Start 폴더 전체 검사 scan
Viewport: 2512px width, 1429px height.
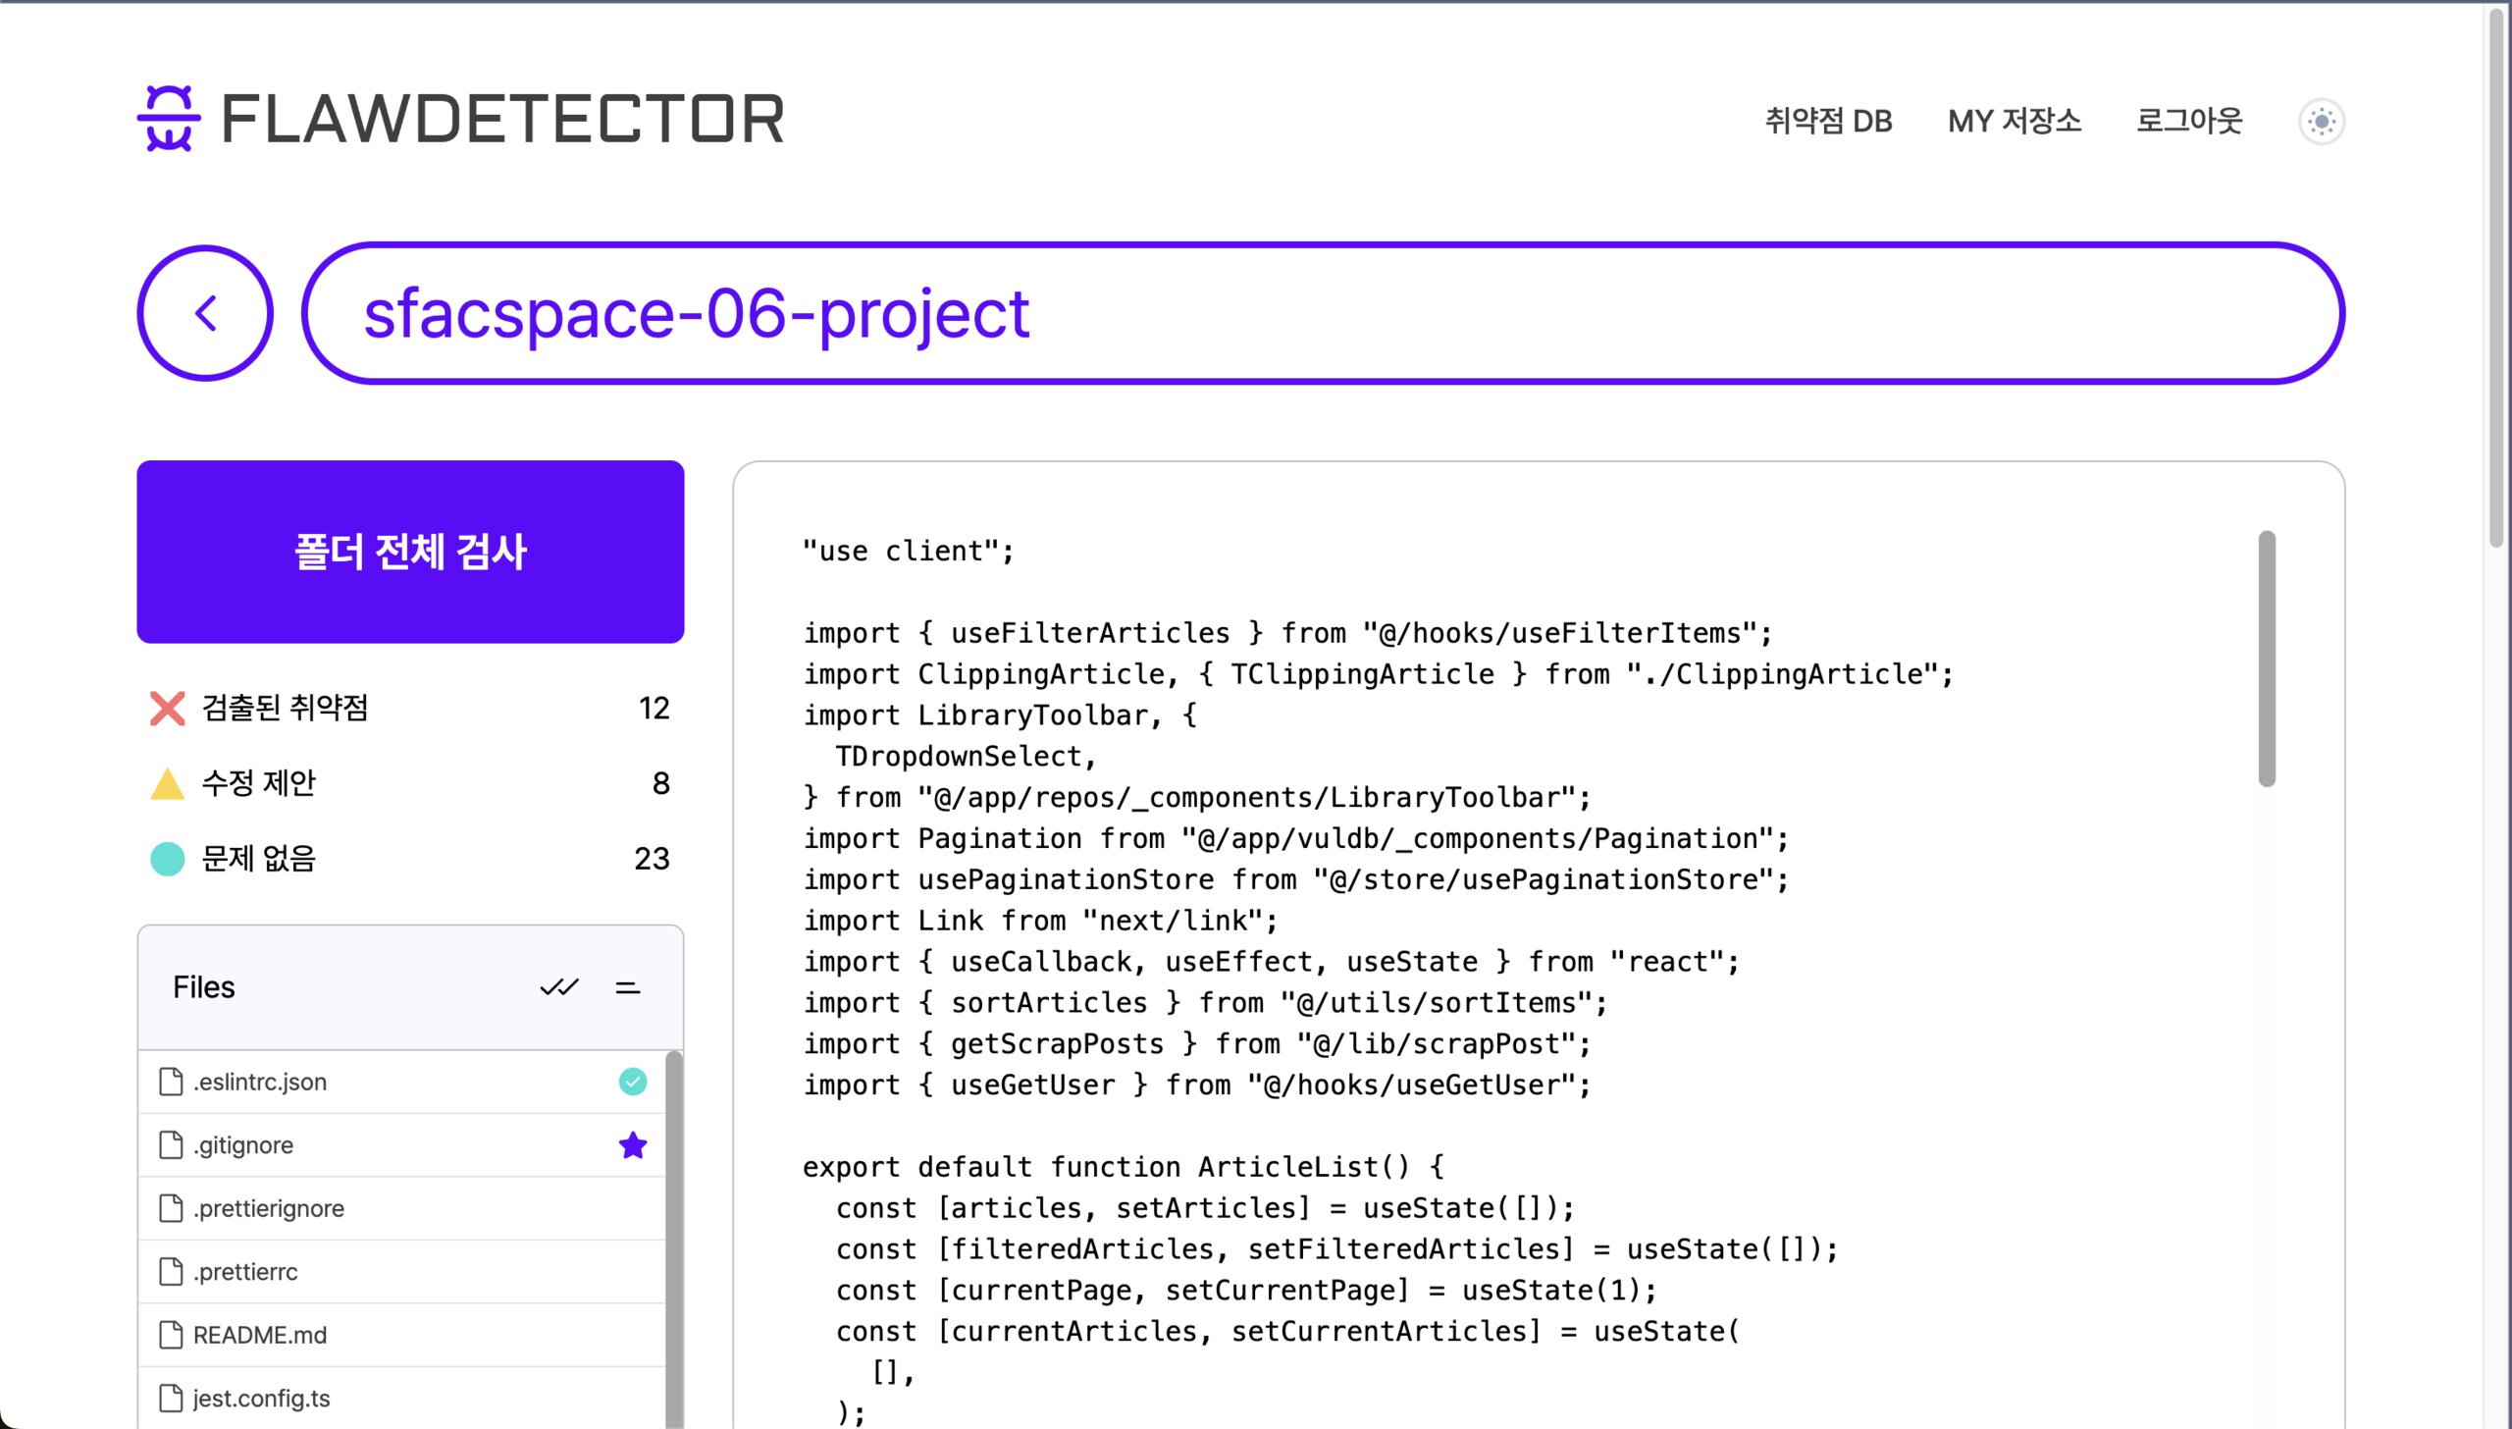[x=410, y=552]
